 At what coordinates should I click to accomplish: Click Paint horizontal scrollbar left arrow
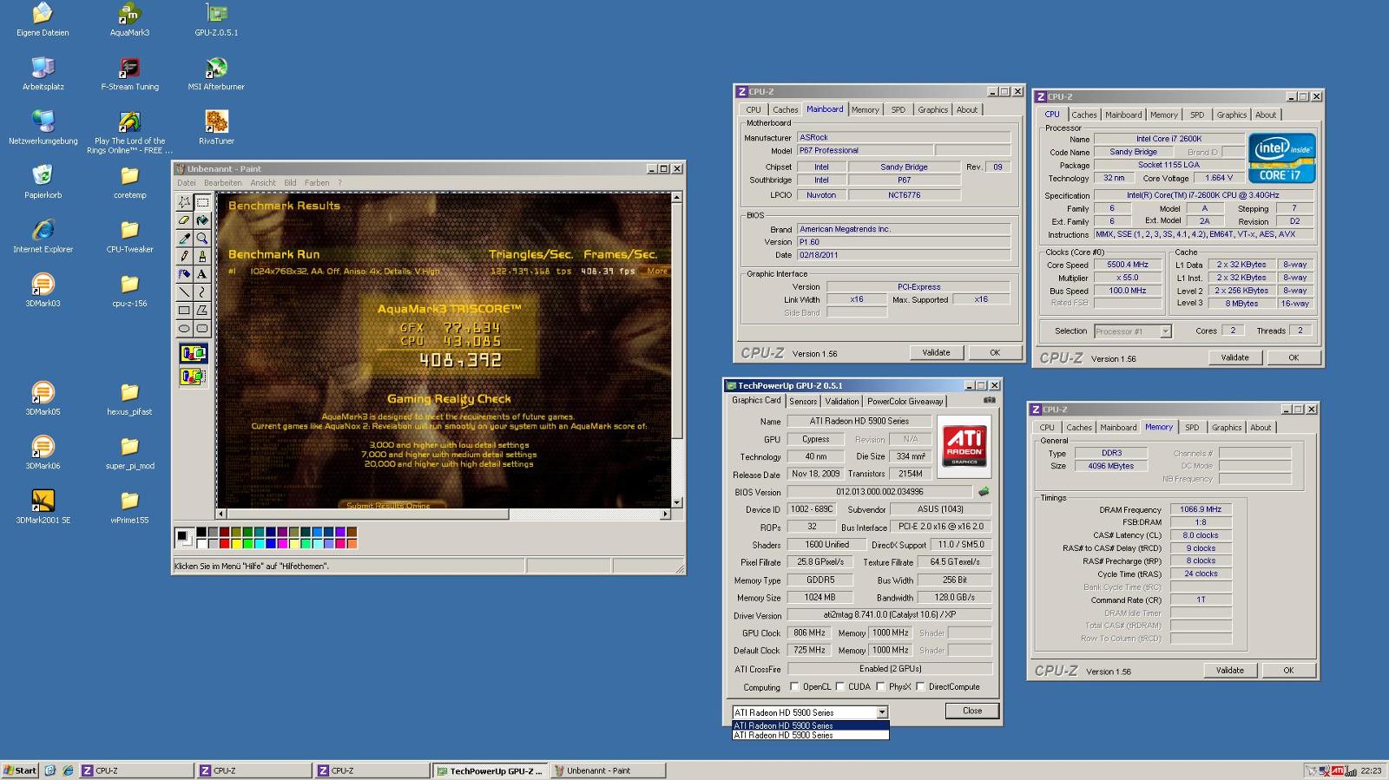[221, 515]
